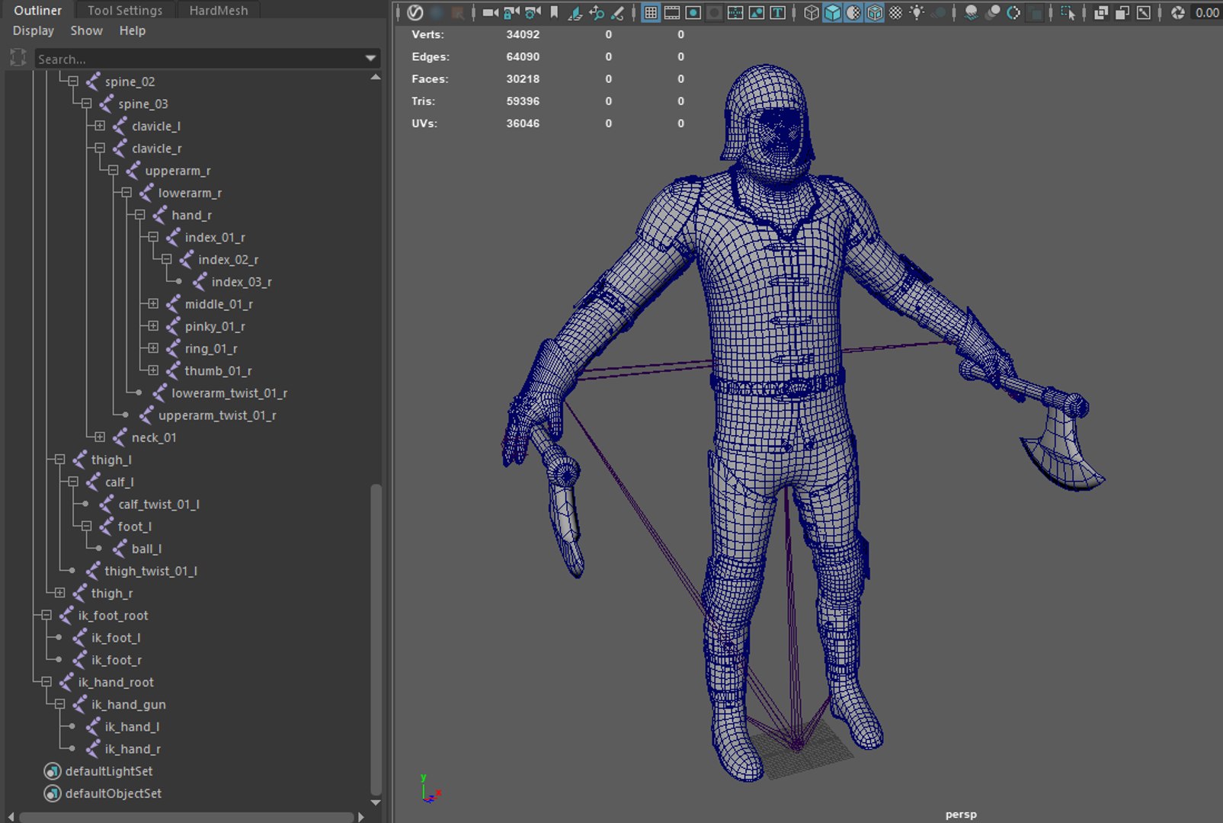Click the Screen Space Ambient Occlusion icon
This screenshot has height=823, width=1223.
coord(971,12)
